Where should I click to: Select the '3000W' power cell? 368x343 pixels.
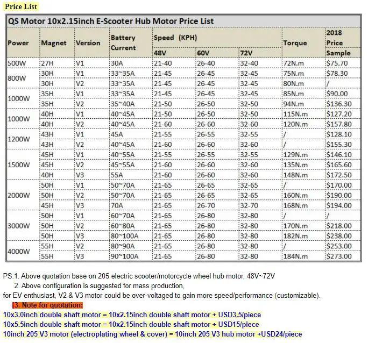coord(19,226)
